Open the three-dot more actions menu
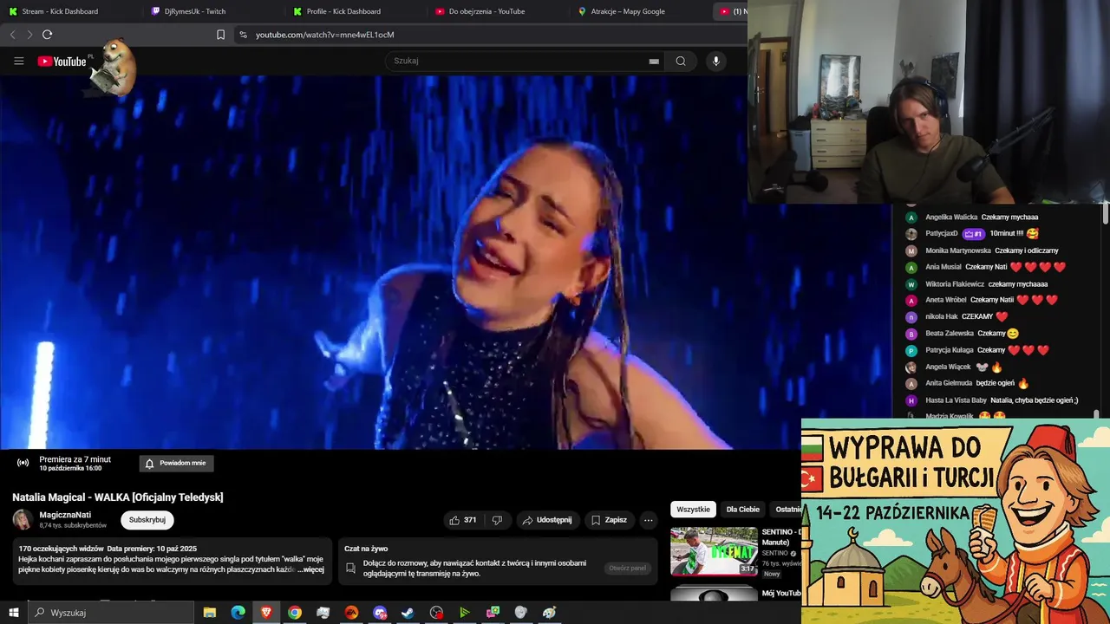Viewport: 1110px width, 624px height. pyautogui.click(x=649, y=520)
